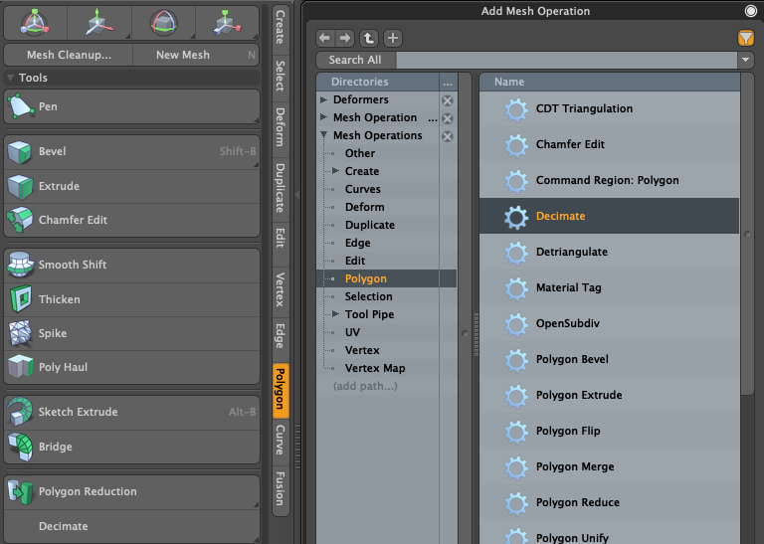Open the Polygon Reduction tool icon
The image size is (764, 544).
point(20,491)
